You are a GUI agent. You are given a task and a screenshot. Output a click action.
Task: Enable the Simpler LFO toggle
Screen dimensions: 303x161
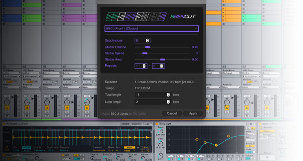coord(63,155)
